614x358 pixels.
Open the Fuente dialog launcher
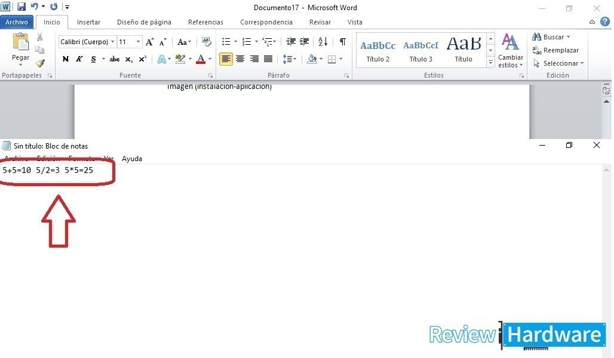210,76
